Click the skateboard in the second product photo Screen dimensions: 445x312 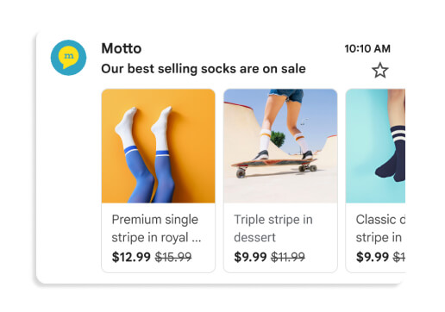point(274,166)
